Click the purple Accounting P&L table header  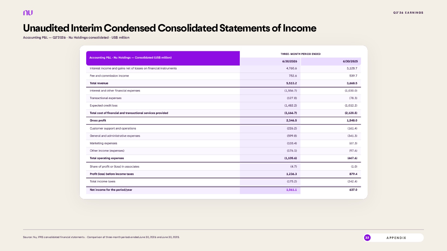pos(163,58)
